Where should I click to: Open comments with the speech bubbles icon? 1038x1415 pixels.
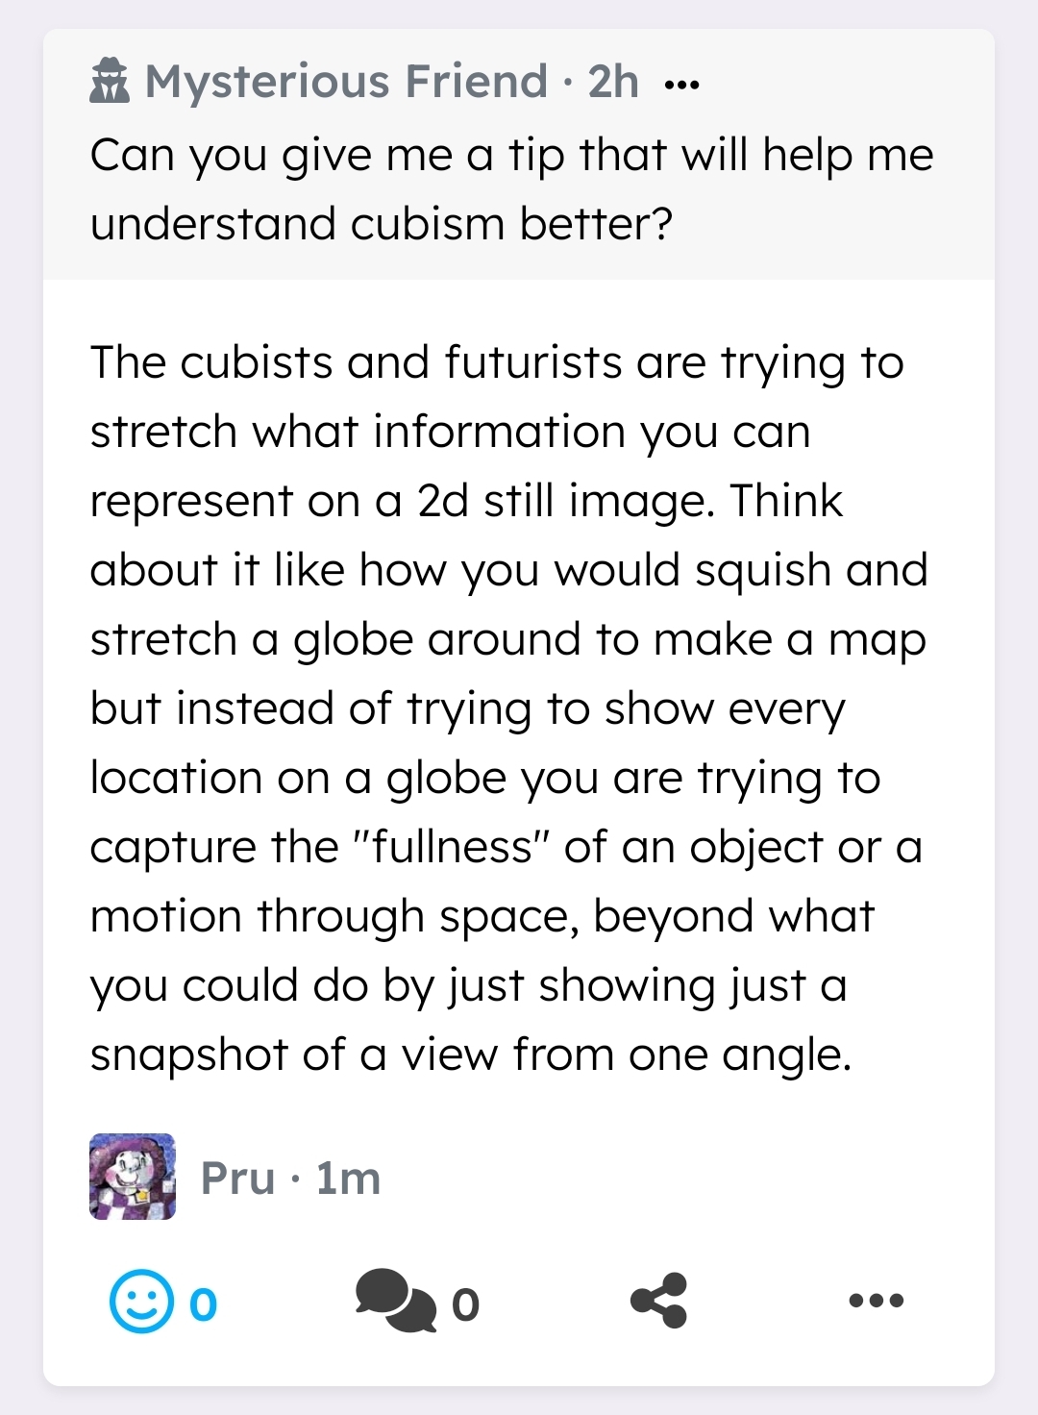[394, 1301]
